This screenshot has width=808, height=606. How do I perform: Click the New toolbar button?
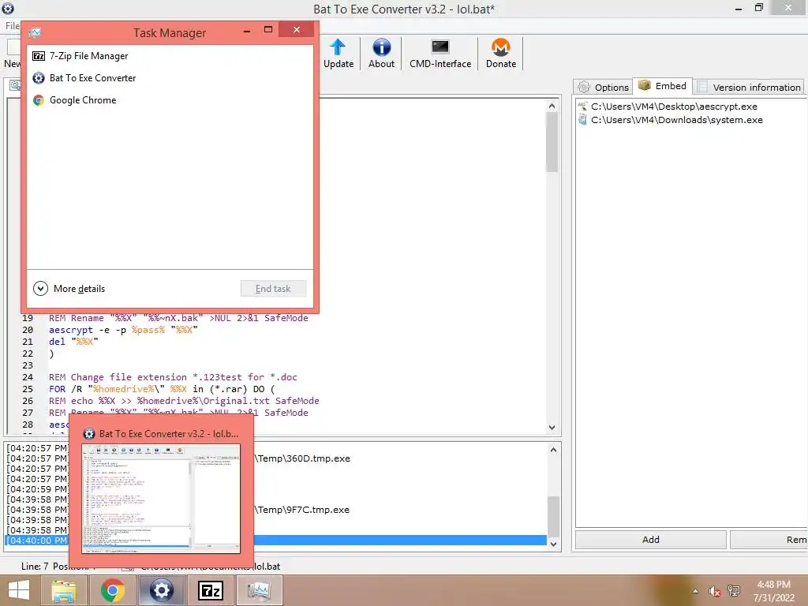pyautogui.click(x=13, y=54)
